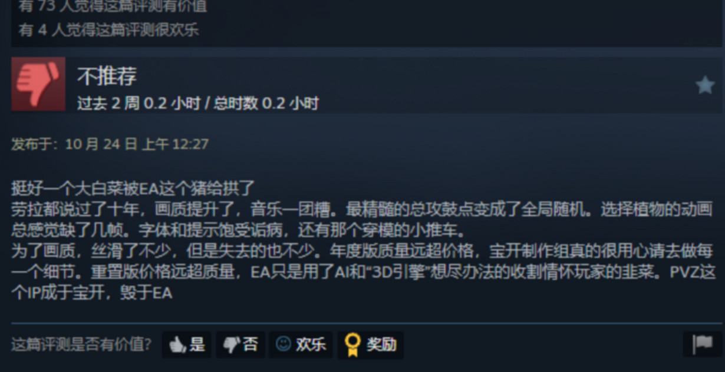
Task: Click the thumbs-down icon beside 否
Action: (232, 345)
